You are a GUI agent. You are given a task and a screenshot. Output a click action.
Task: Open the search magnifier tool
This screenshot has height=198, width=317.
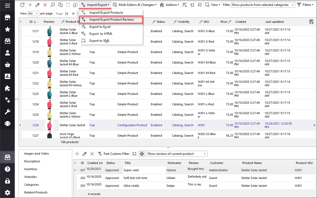[53, 5]
